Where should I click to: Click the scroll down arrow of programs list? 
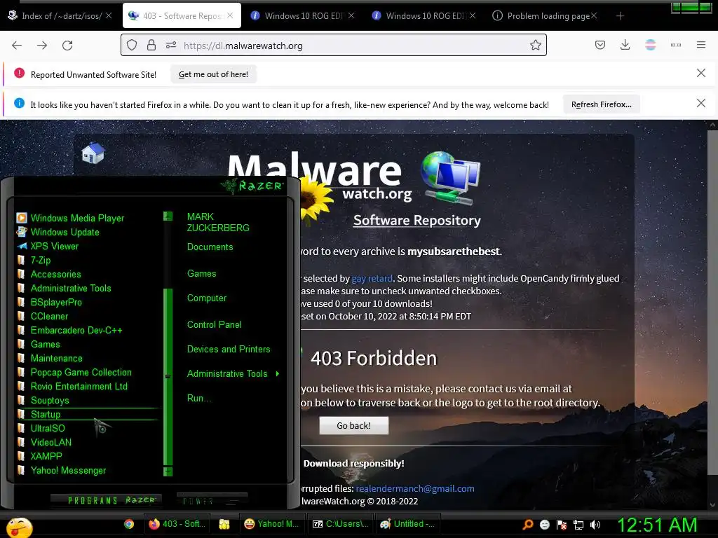point(168,471)
